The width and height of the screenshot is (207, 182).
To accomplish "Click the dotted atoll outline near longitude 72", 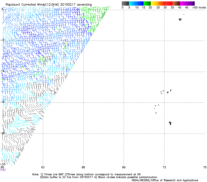I will click(x=162, y=92).
